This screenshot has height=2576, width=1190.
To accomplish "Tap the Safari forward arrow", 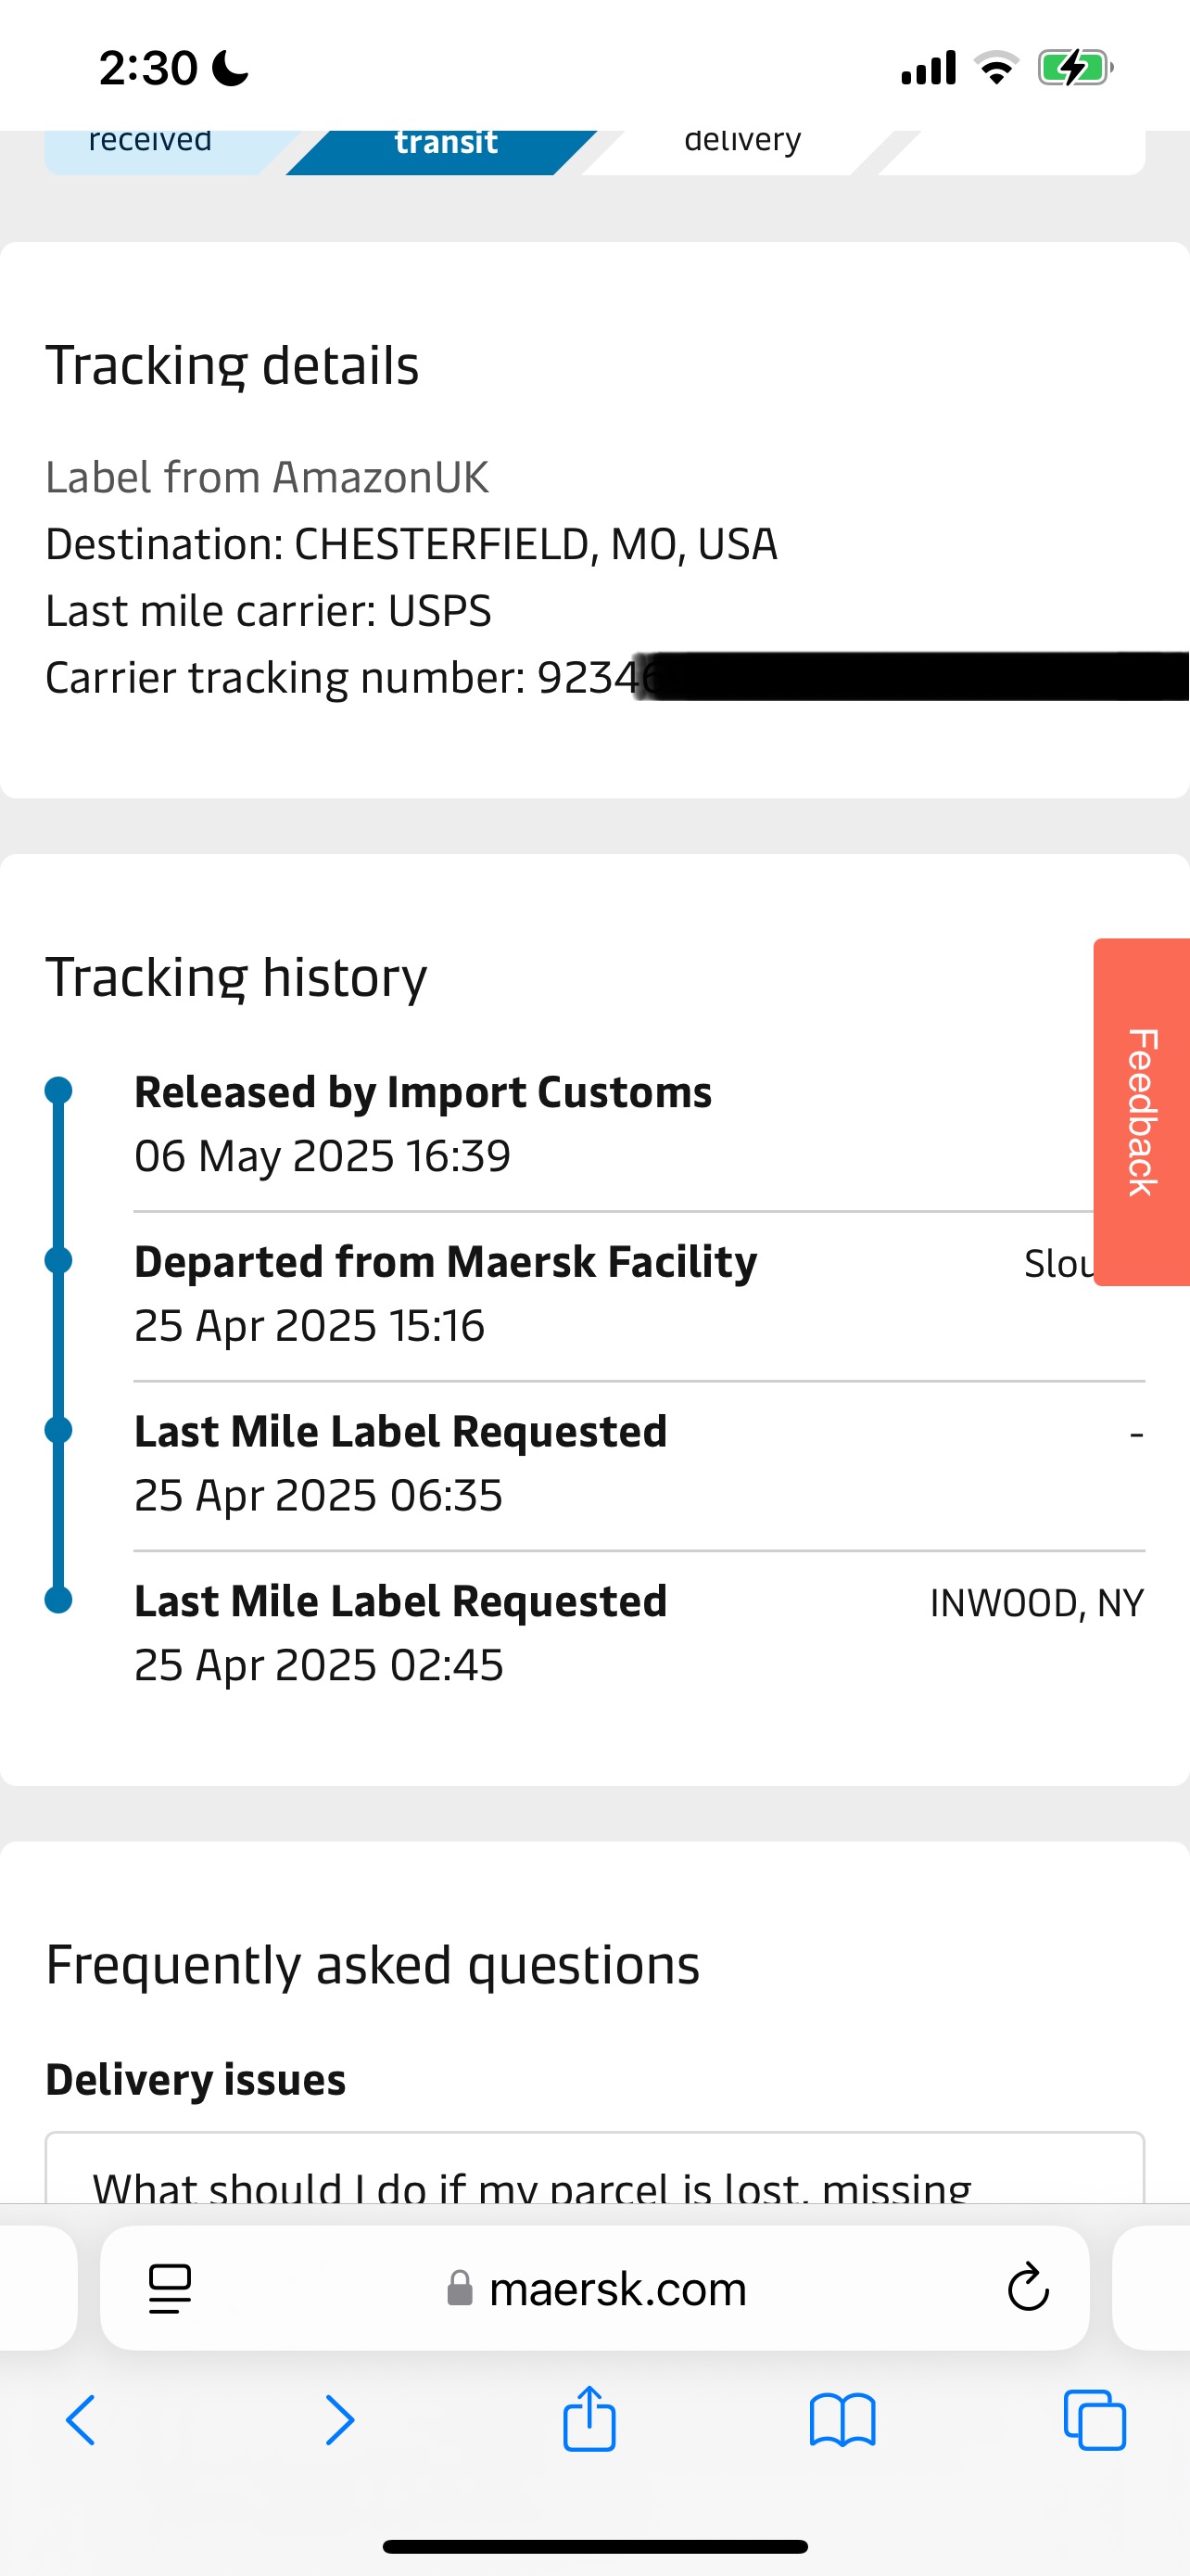I will pos(340,2420).
